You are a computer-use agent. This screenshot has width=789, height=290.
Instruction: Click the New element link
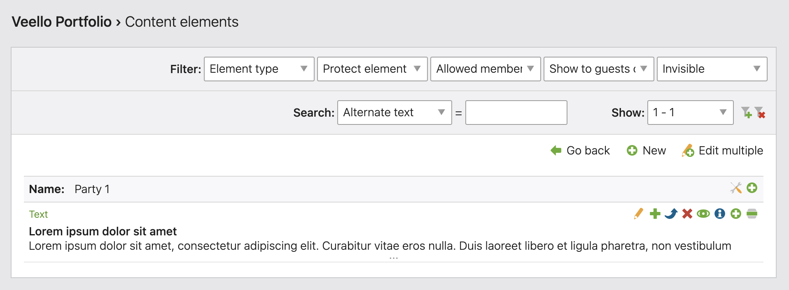click(647, 151)
